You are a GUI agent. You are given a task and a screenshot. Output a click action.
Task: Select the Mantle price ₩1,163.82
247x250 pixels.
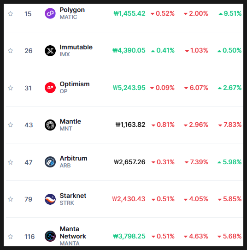[x=130, y=125]
